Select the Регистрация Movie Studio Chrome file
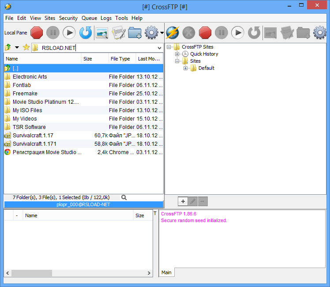 coord(83,152)
